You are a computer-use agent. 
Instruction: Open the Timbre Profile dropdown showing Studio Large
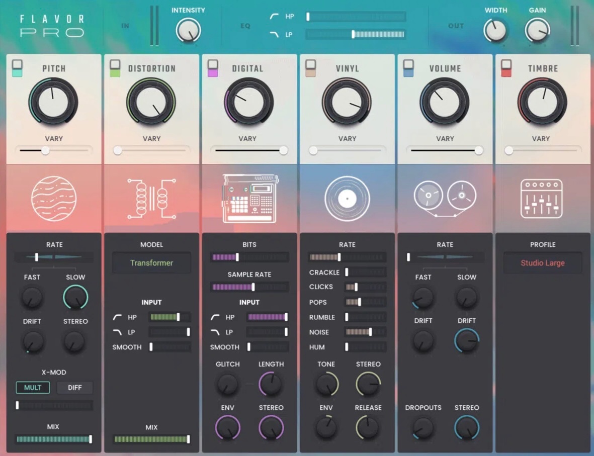coord(543,263)
